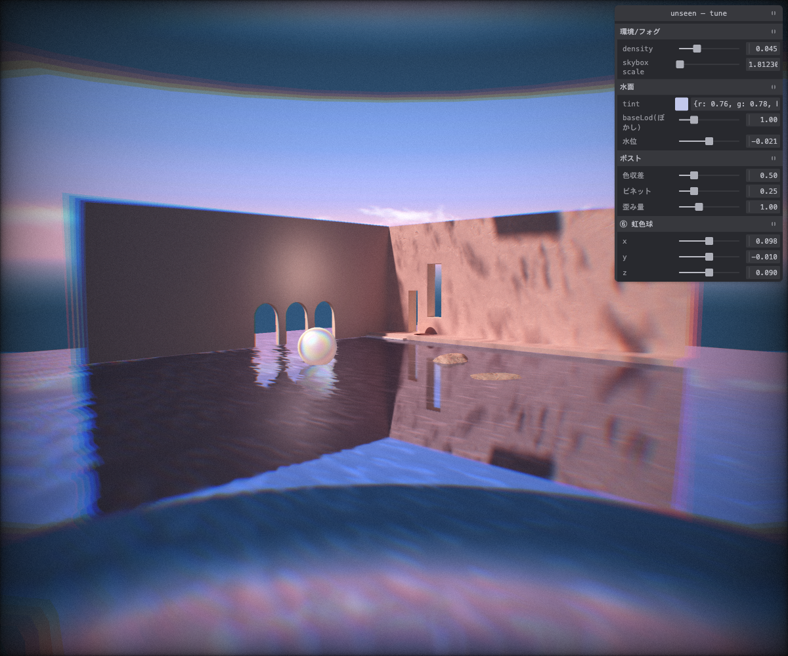Focus the 色収差 value field 0.50
The width and height of the screenshot is (788, 656).
click(764, 175)
